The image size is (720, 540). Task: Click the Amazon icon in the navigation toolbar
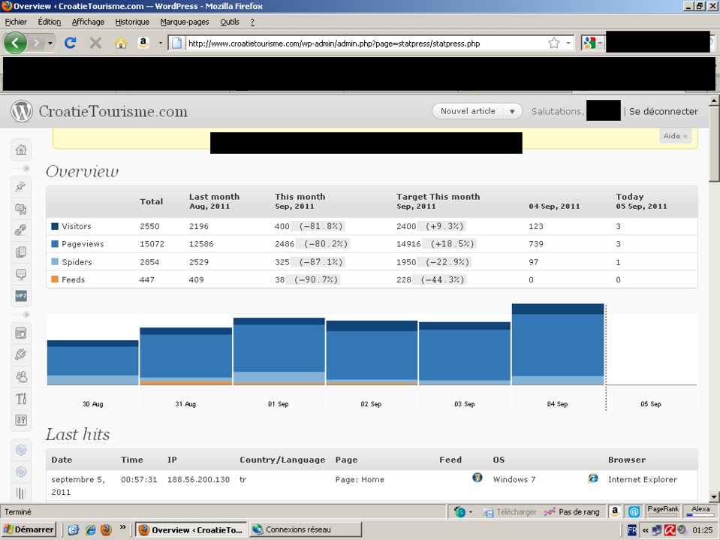point(143,43)
